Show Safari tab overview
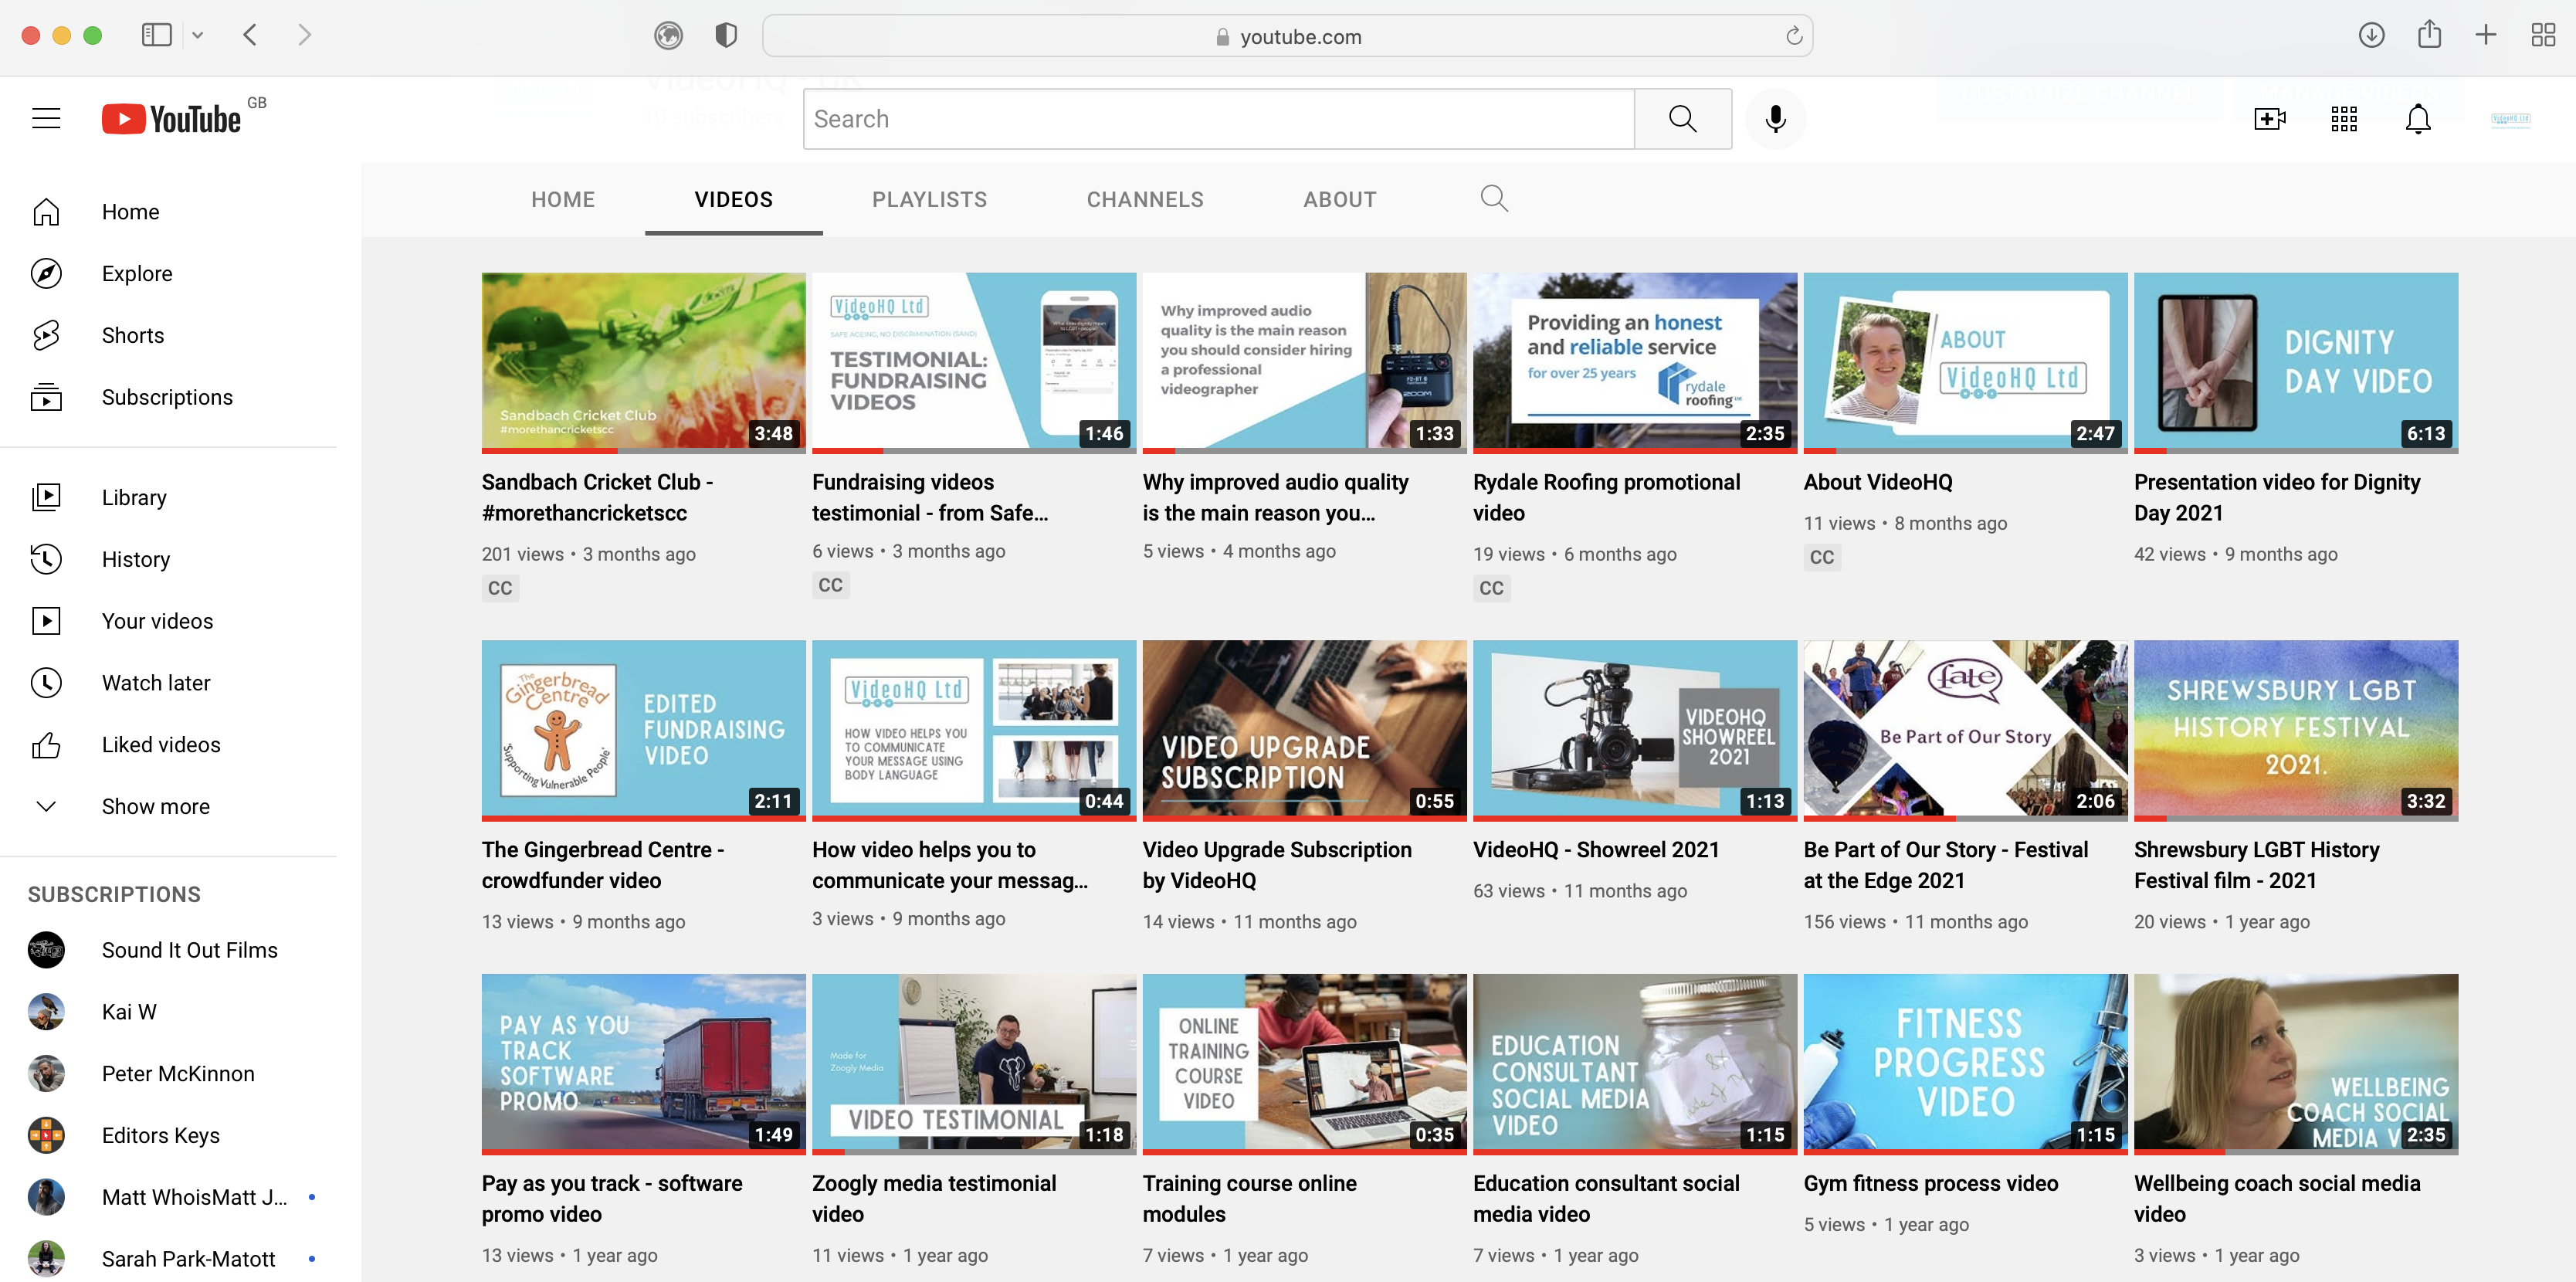 click(2543, 35)
